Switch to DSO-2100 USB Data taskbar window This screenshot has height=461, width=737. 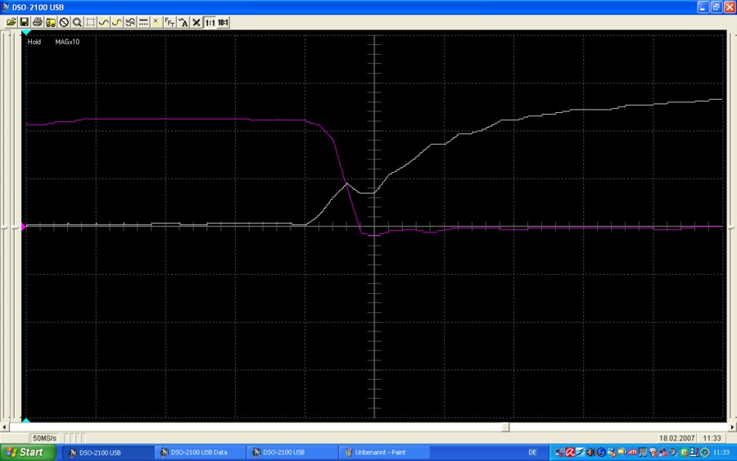coord(199,453)
